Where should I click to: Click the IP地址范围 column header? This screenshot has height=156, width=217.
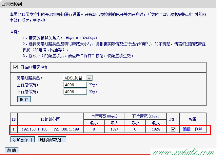click(50, 119)
